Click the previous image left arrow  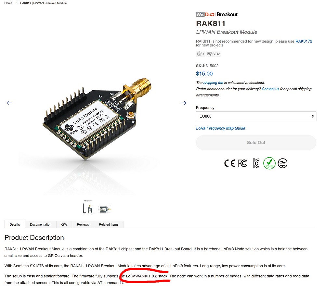tap(9, 103)
